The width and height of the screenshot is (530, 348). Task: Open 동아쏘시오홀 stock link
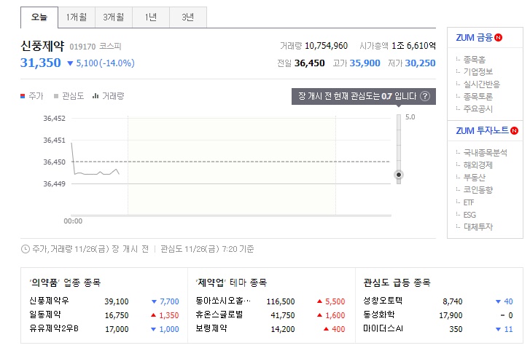(223, 301)
